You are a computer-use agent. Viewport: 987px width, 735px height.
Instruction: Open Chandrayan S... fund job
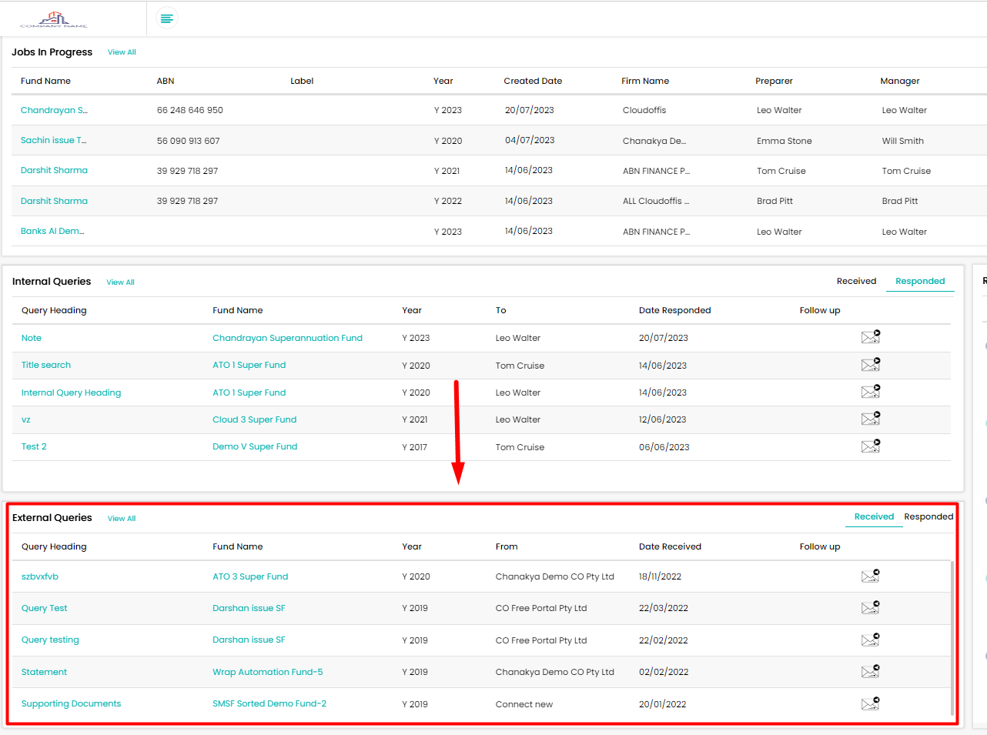(54, 110)
